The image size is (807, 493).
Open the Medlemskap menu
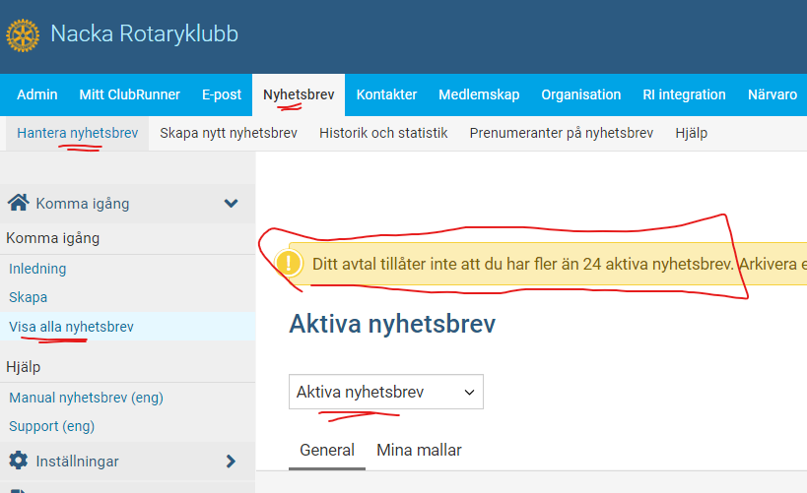[479, 94]
